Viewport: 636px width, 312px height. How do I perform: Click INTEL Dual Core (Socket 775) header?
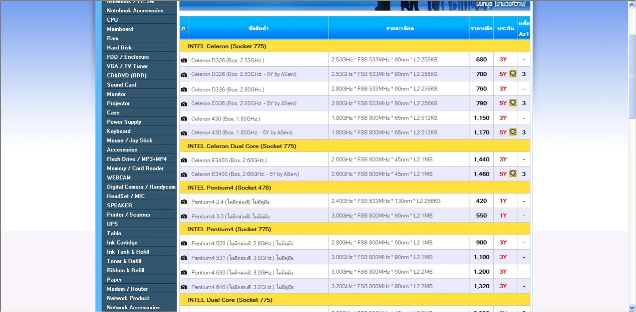click(x=230, y=300)
